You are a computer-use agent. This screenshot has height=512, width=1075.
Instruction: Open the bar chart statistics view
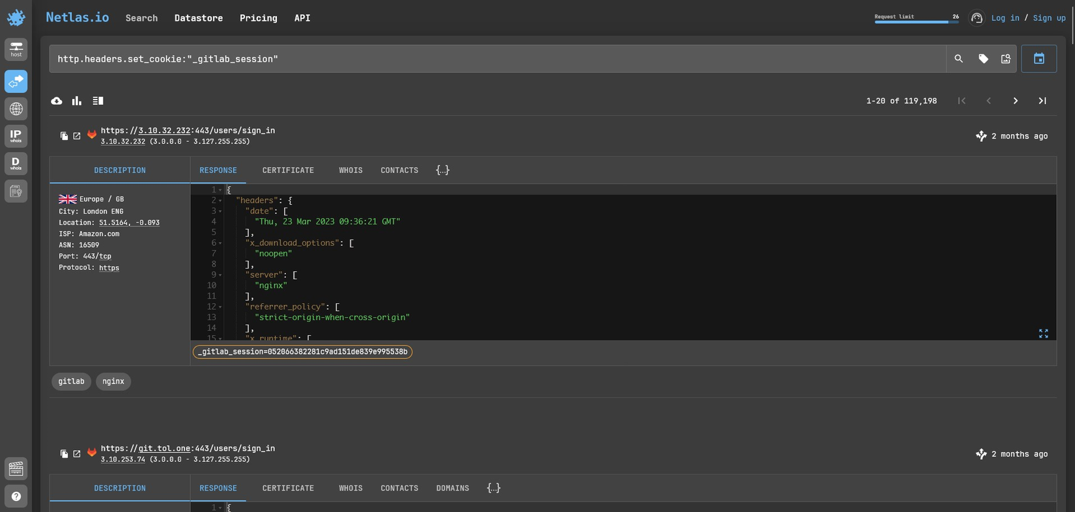(x=77, y=101)
